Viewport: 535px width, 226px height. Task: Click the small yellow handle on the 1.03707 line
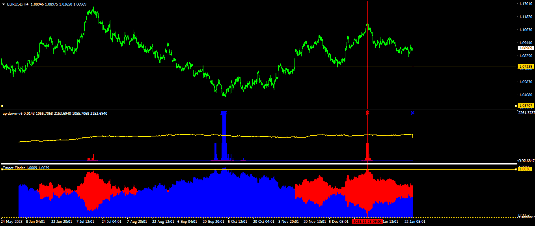[2, 106]
